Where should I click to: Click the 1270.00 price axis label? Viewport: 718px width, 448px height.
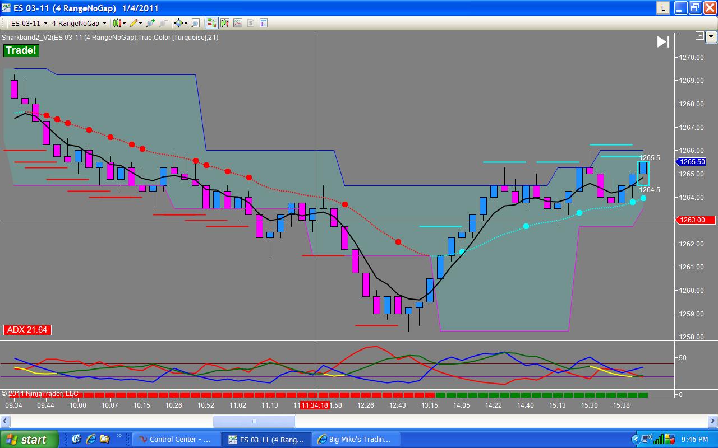692,57
